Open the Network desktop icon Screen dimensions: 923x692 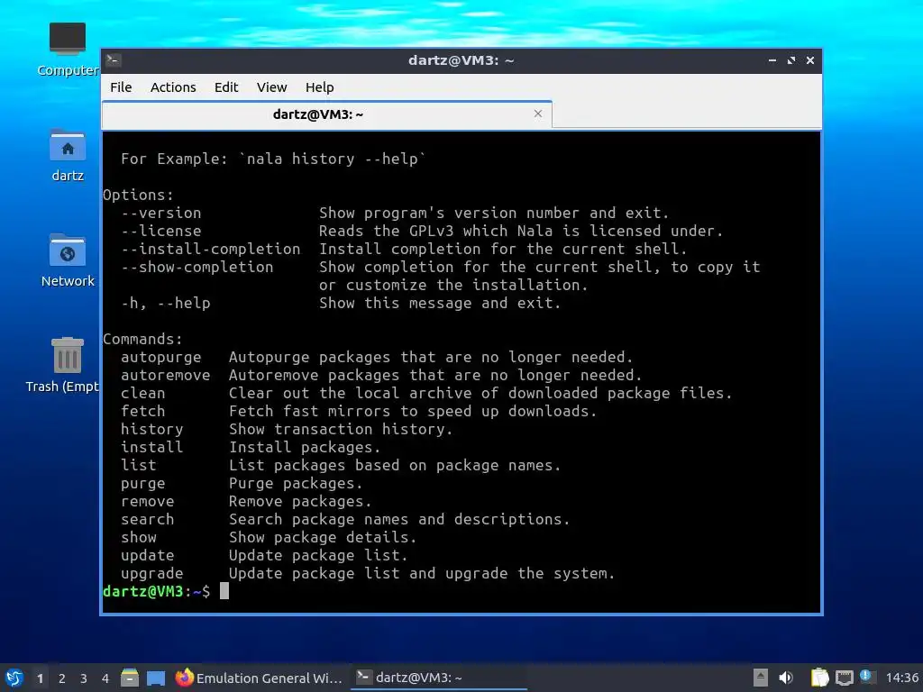click(x=68, y=260)
